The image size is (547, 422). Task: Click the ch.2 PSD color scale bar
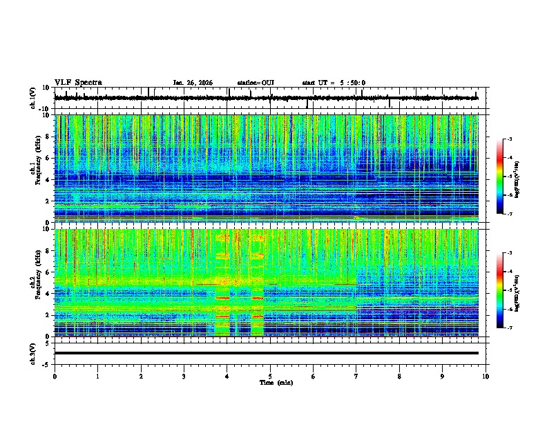(499, 290)
